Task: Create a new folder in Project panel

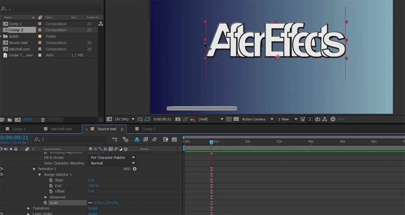Action: click(10, 119)
